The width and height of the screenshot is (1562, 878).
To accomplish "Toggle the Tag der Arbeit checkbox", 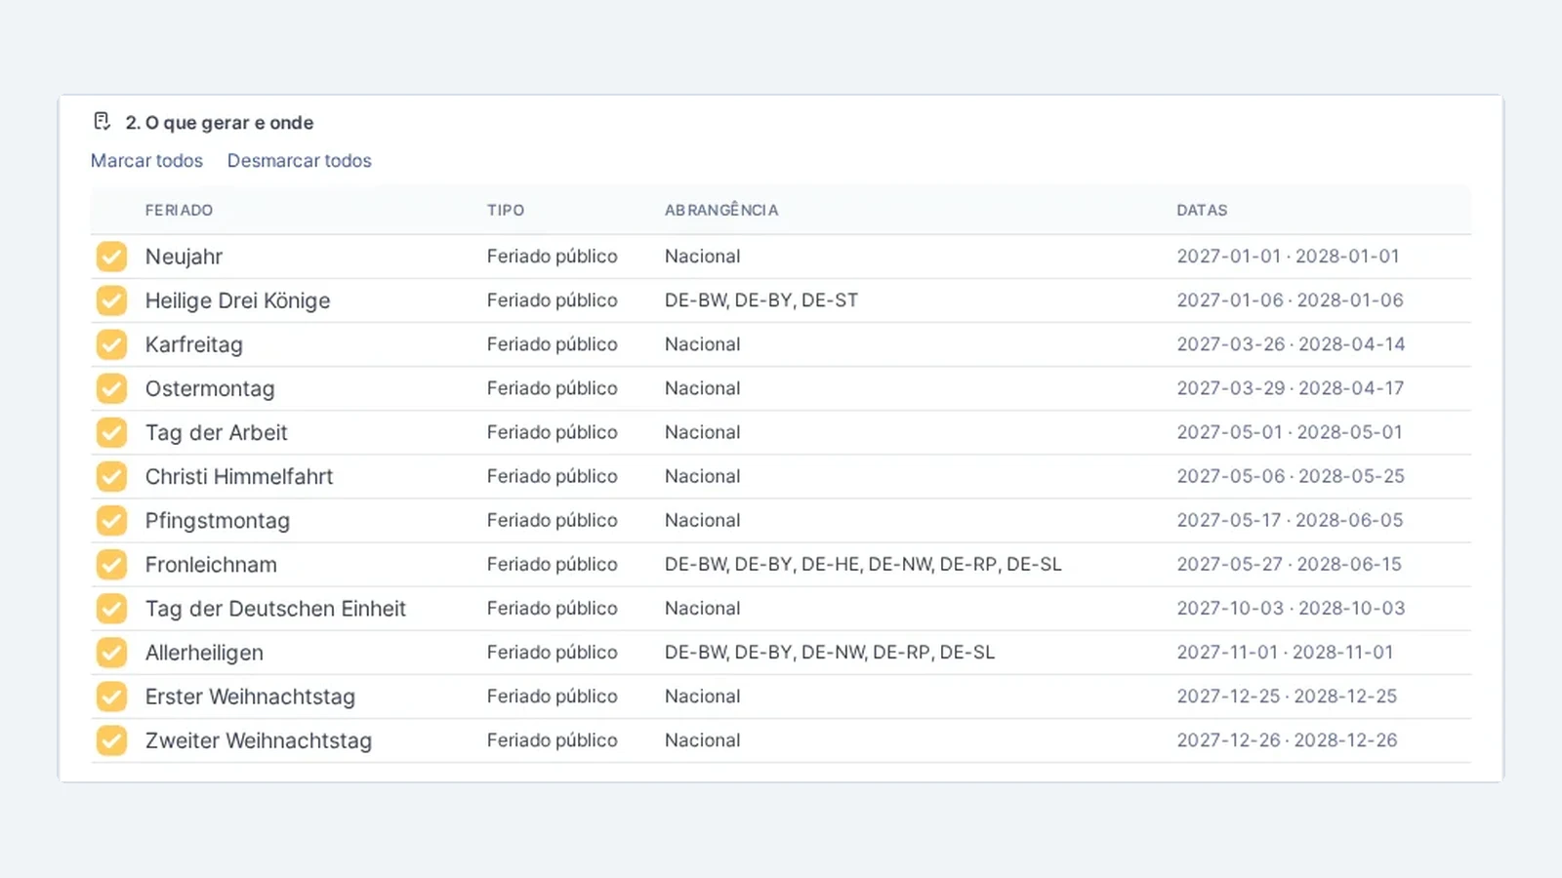I will pos(111,432).
